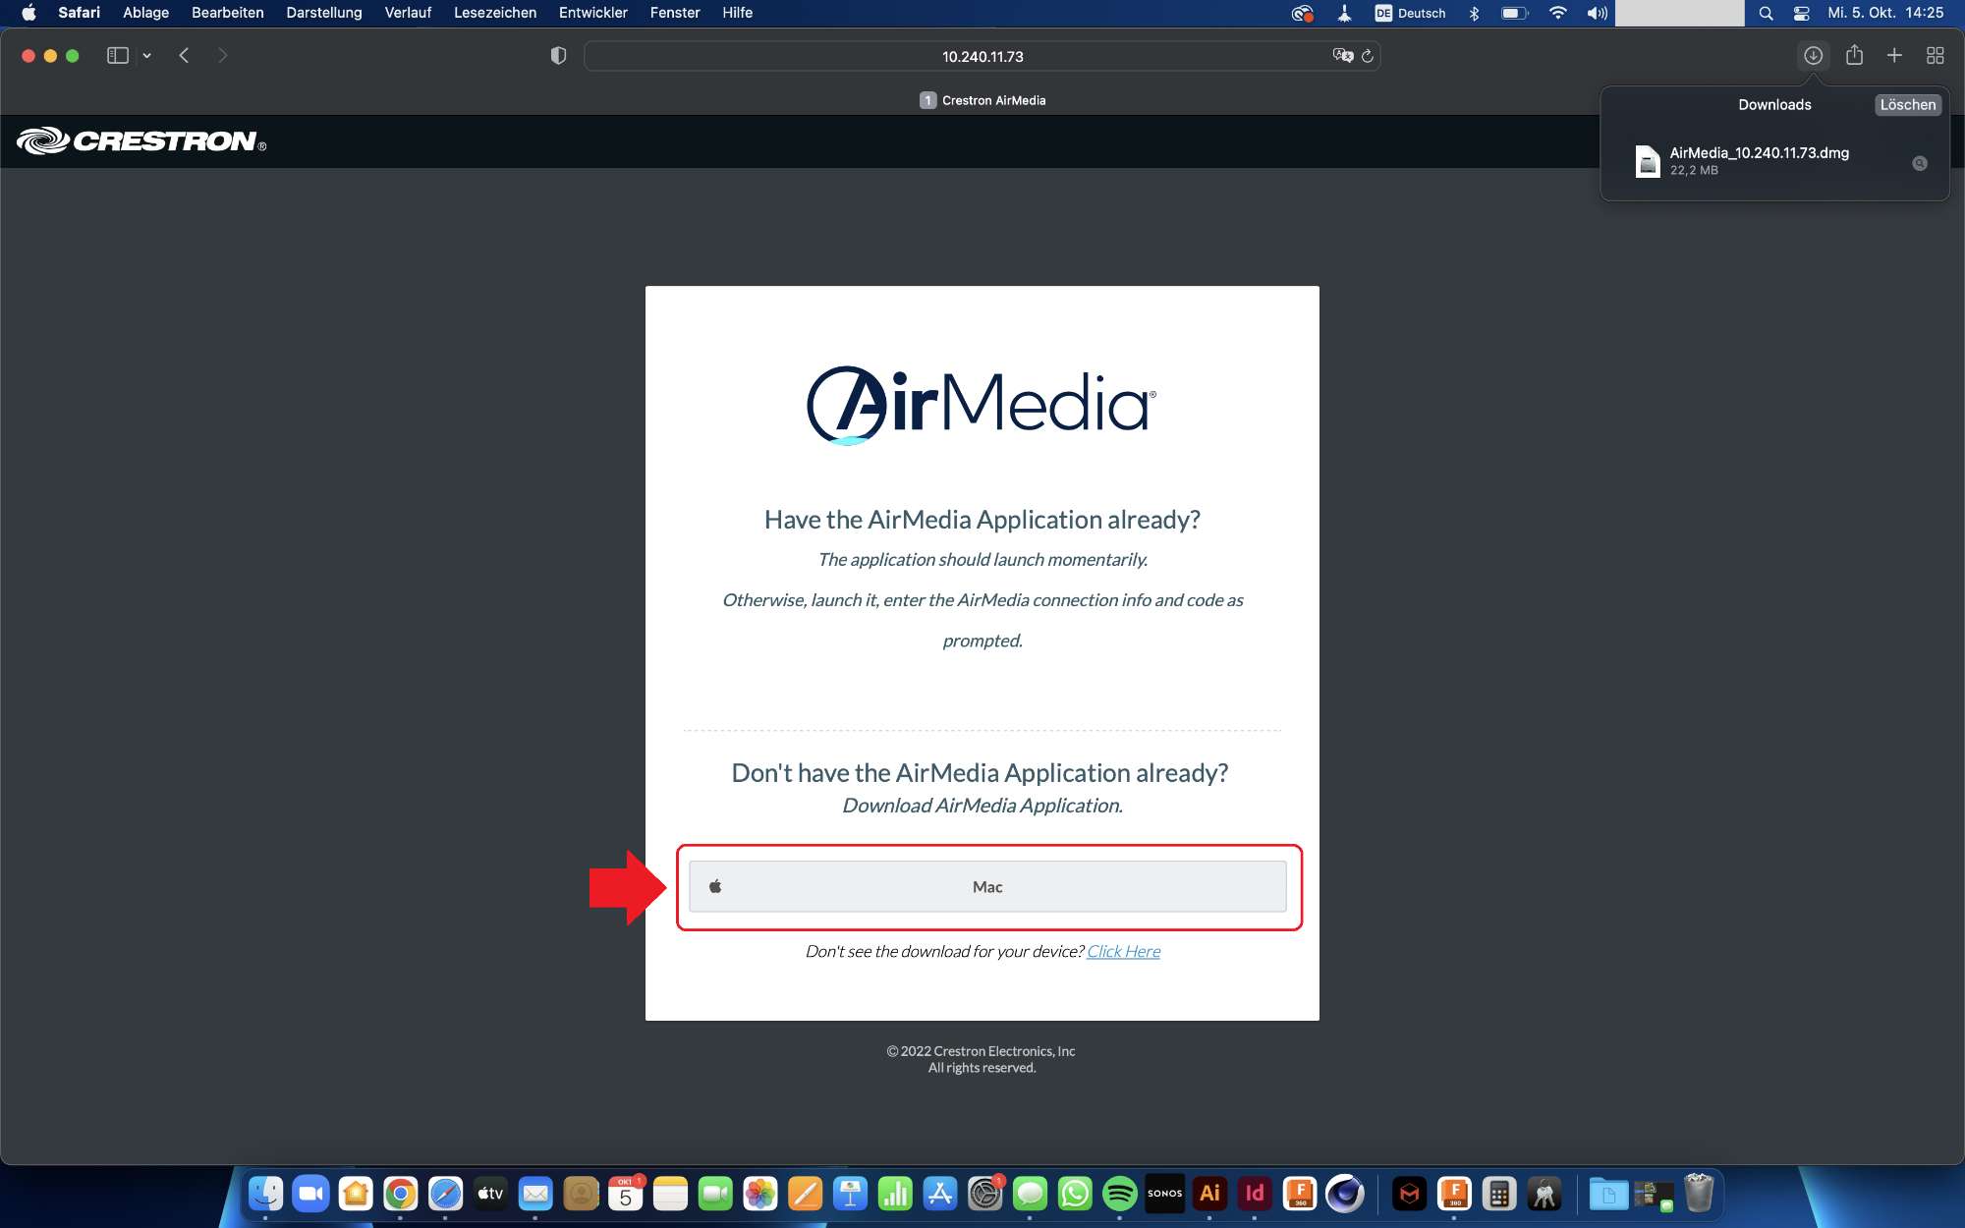Image resolution: width=1965 pixels, height=1228 pixels.
Task: Open App Store in the Dock
Action: (x=940, y=1194)
